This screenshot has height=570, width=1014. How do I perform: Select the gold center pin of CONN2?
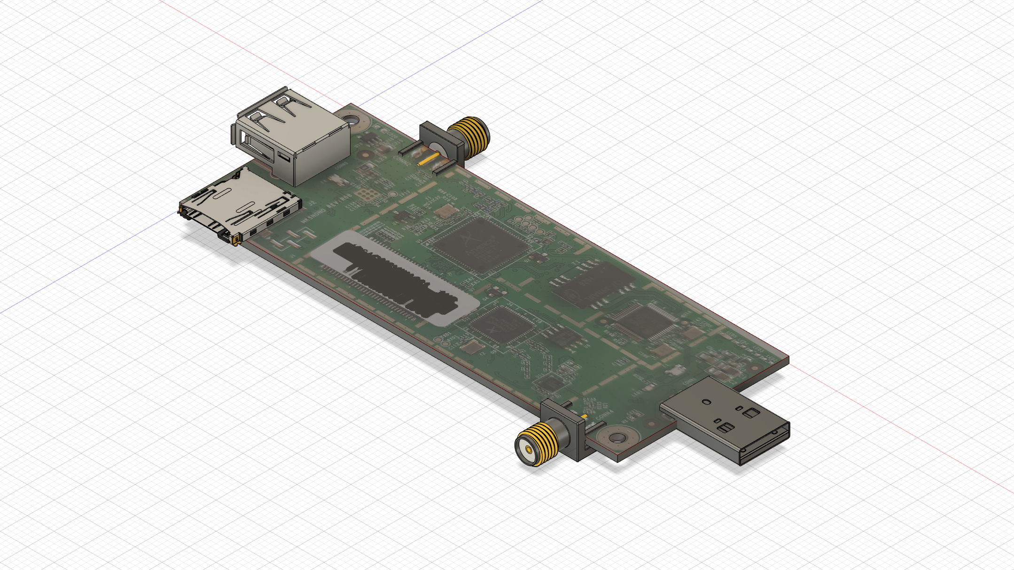coord(429,159)
